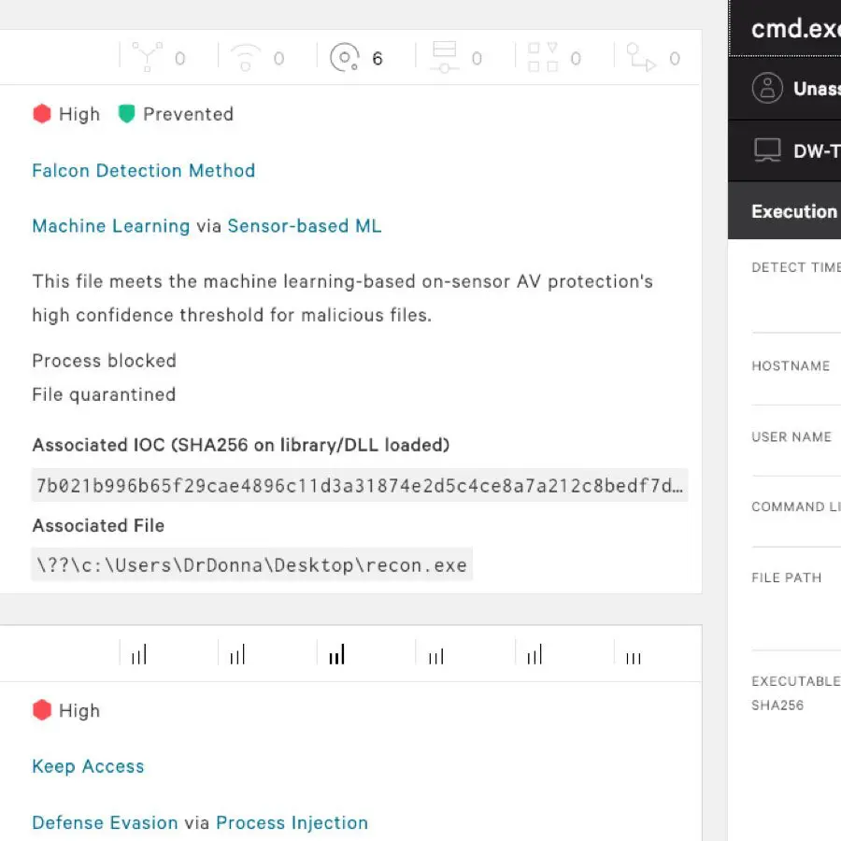841x841 pixels.
Task: Click the last bar-chart icon in the row
Action: click(633, 655)
